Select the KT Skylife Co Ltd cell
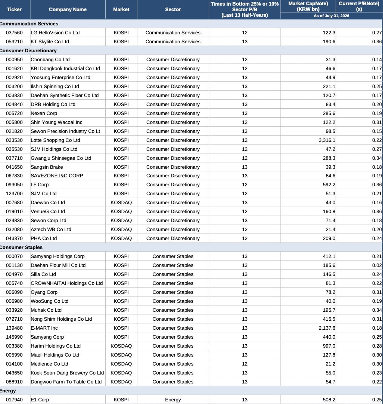The width and height of the screenshot is (383, 404). pos(68,41)
